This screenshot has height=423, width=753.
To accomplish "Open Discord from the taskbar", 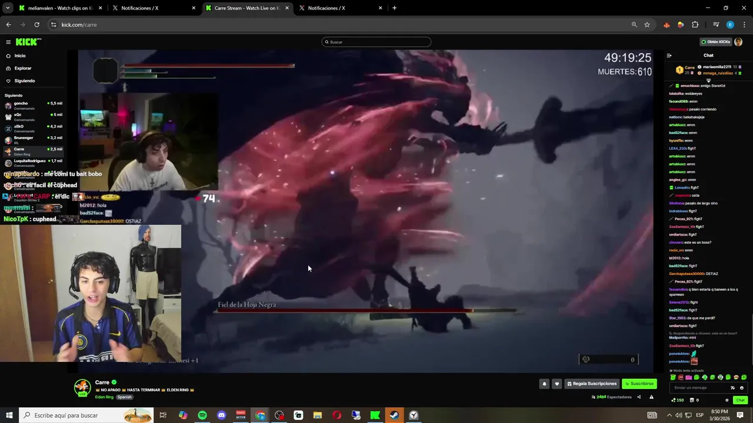I will (222, 415).
